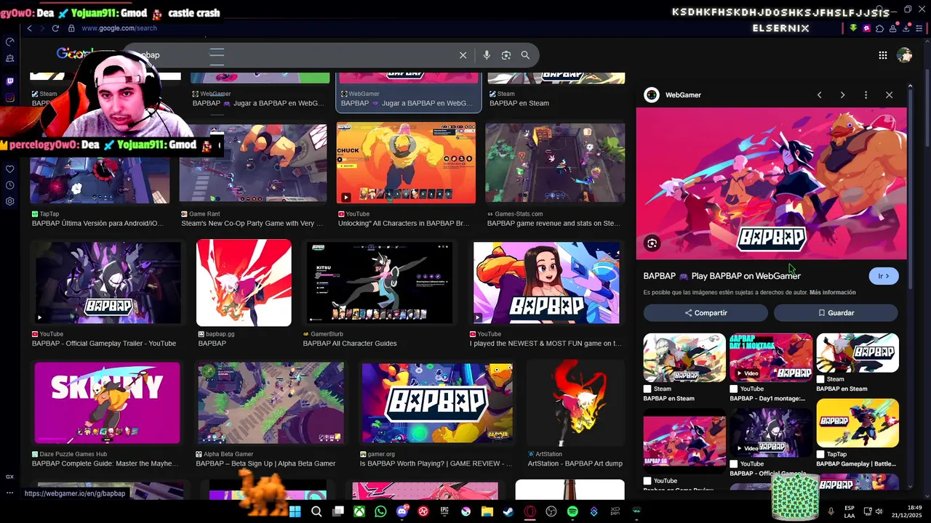
Task: Show the previous image in preview panel
Action: click(819, 95)
